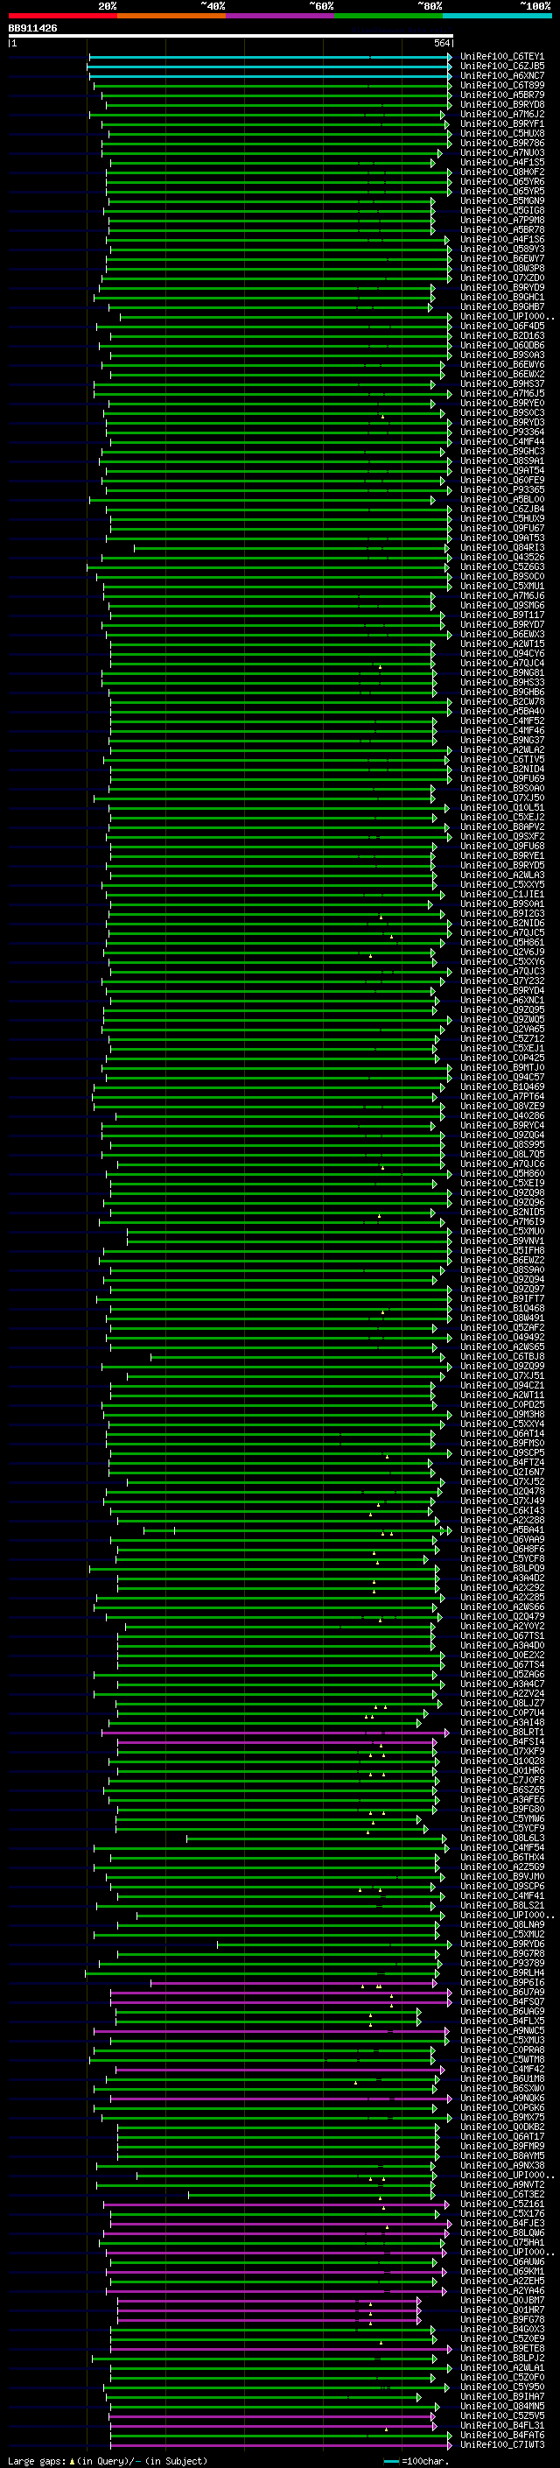Select the query name BB911426
This screenshot has height=2468, width=560.
click(32, 29)
